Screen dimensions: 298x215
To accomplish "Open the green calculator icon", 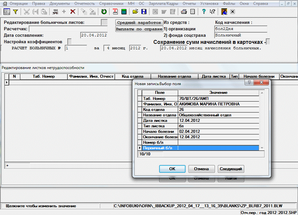I will pyautogui.click(x=124, y=12).
